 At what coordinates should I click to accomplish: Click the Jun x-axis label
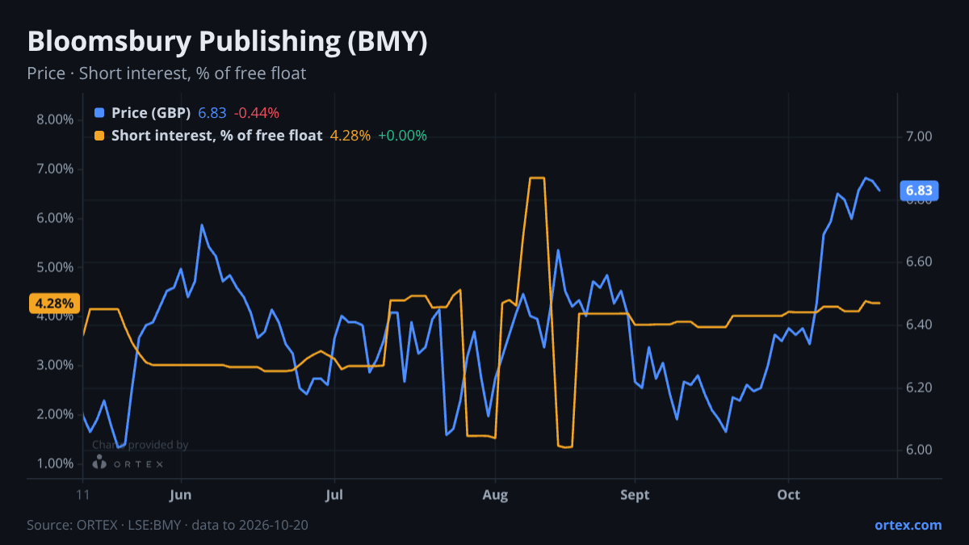[x=181, y=495]
